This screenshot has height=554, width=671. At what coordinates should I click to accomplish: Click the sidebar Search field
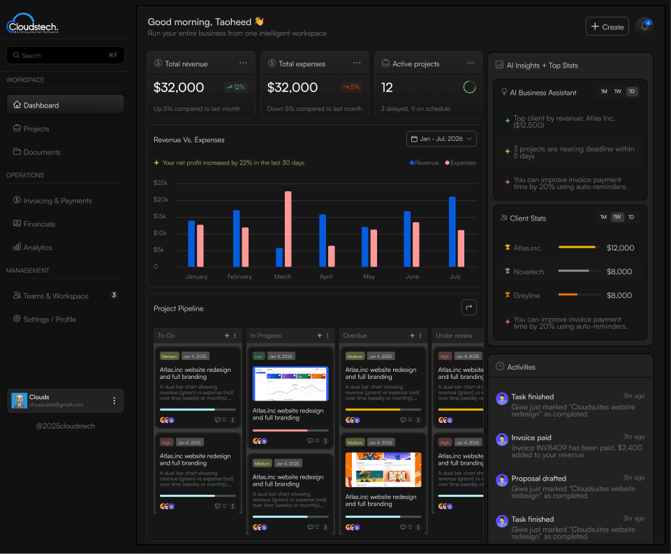coord(66,55)
